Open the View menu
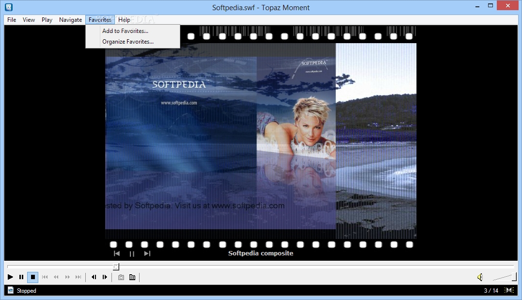This screenshot has width=522, height=300. click(x=29, y=20)
